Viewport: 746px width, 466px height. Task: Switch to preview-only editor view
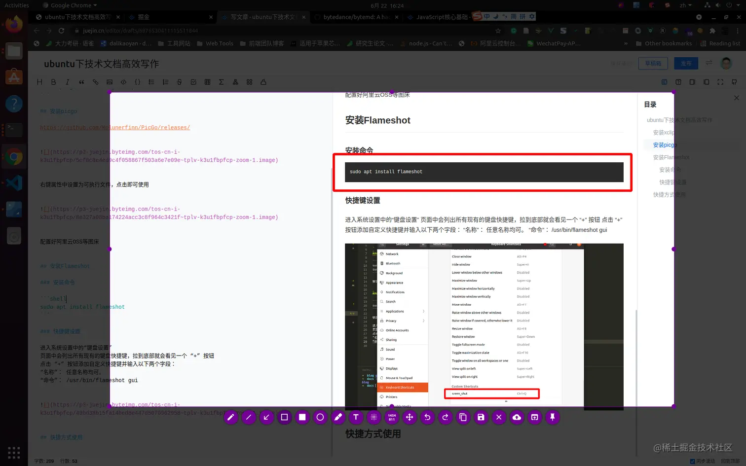pos(706,82)
